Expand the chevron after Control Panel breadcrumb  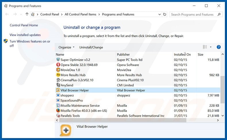point(62,14)
